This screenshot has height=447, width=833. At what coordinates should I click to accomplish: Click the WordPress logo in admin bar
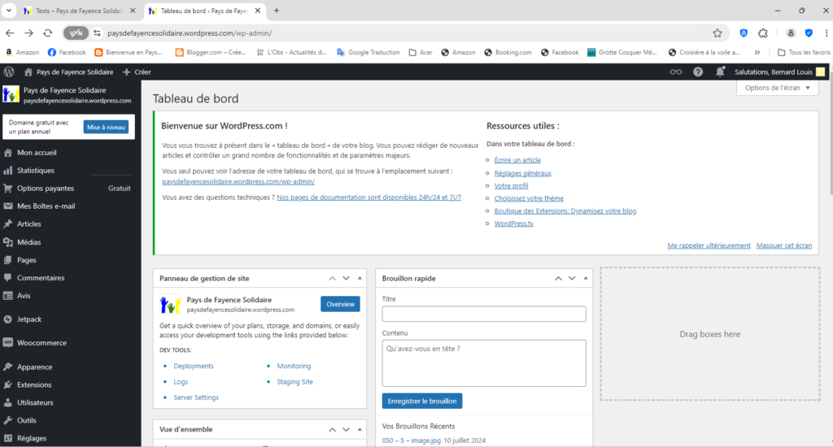[9, 72]
